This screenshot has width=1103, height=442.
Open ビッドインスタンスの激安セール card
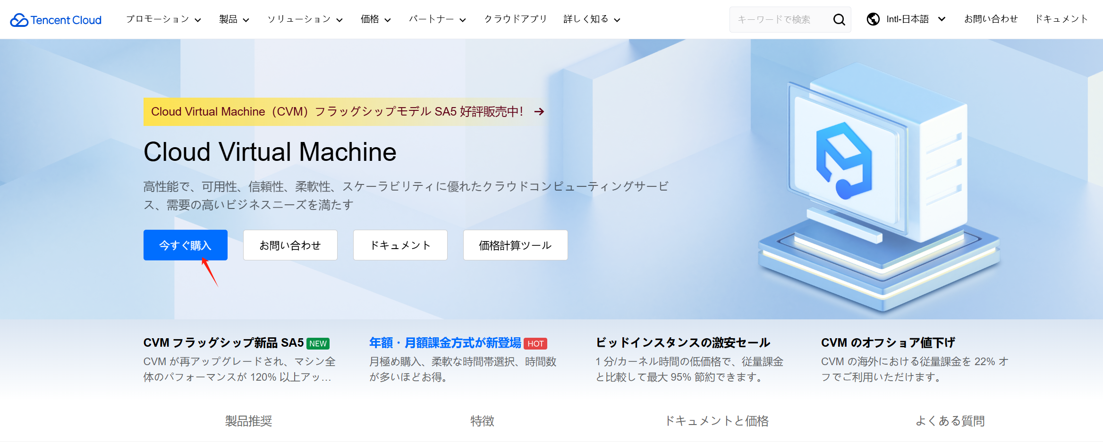pos(683,343)
